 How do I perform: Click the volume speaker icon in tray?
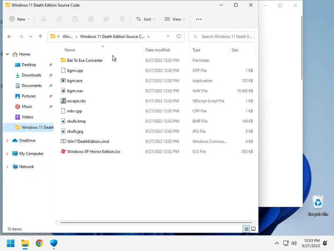point(294,243)
